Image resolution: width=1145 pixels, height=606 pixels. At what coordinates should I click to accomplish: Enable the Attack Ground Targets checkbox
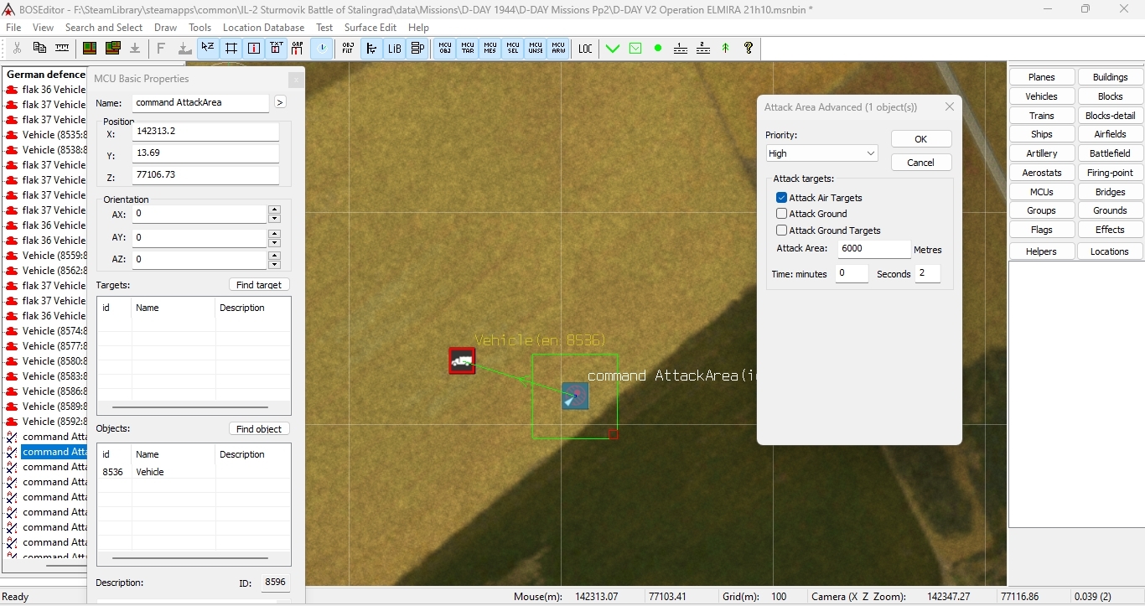(x=781, y=230)
